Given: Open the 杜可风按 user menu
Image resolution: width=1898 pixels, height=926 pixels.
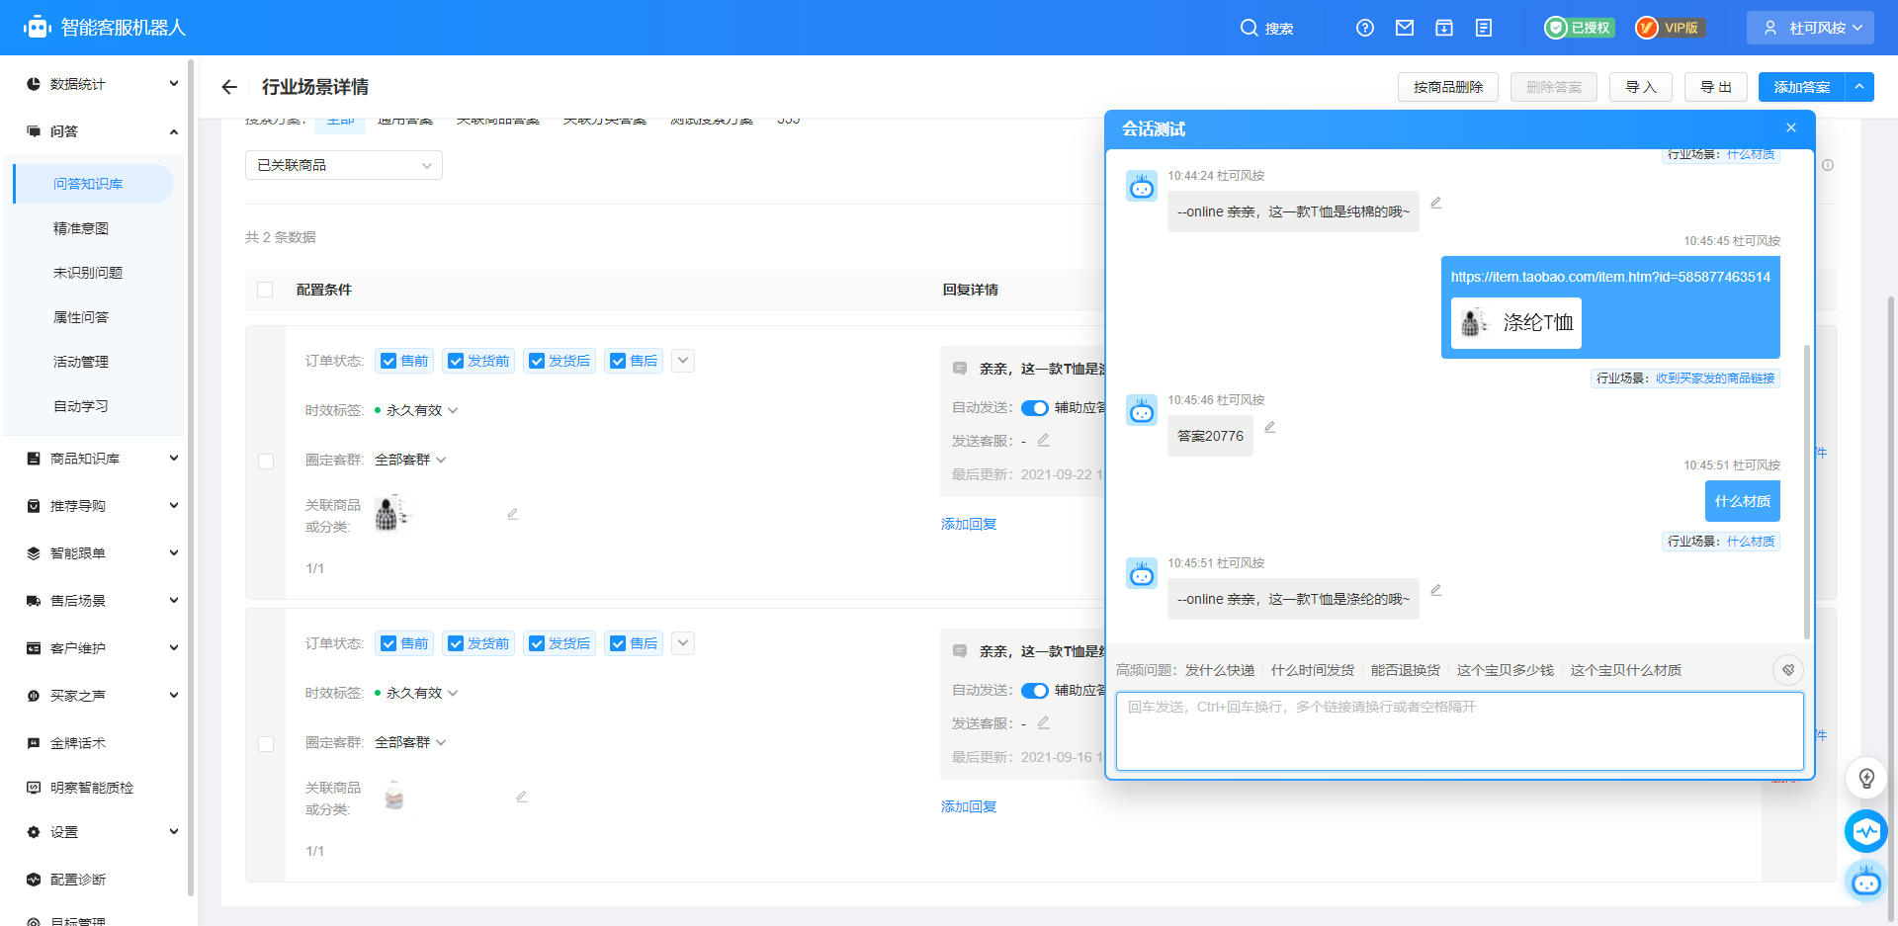Looking at the screenshot, I should 1811,28.
